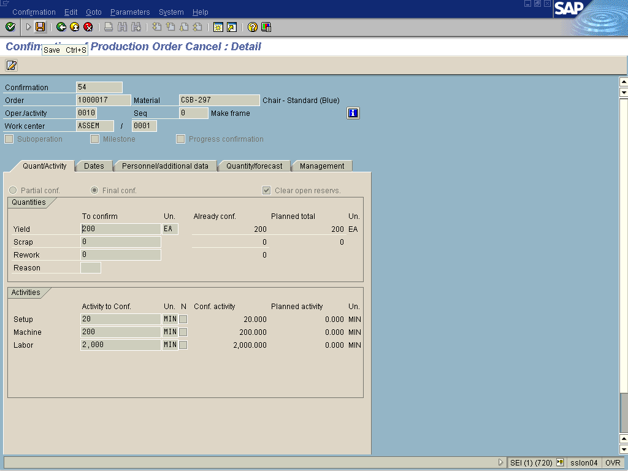The width and height of the screenshot is (628, 471).
Task: Toggle the Milestone checkbox
Action: point(94,139)
